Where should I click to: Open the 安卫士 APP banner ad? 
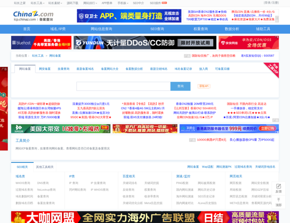pos(129,16)
